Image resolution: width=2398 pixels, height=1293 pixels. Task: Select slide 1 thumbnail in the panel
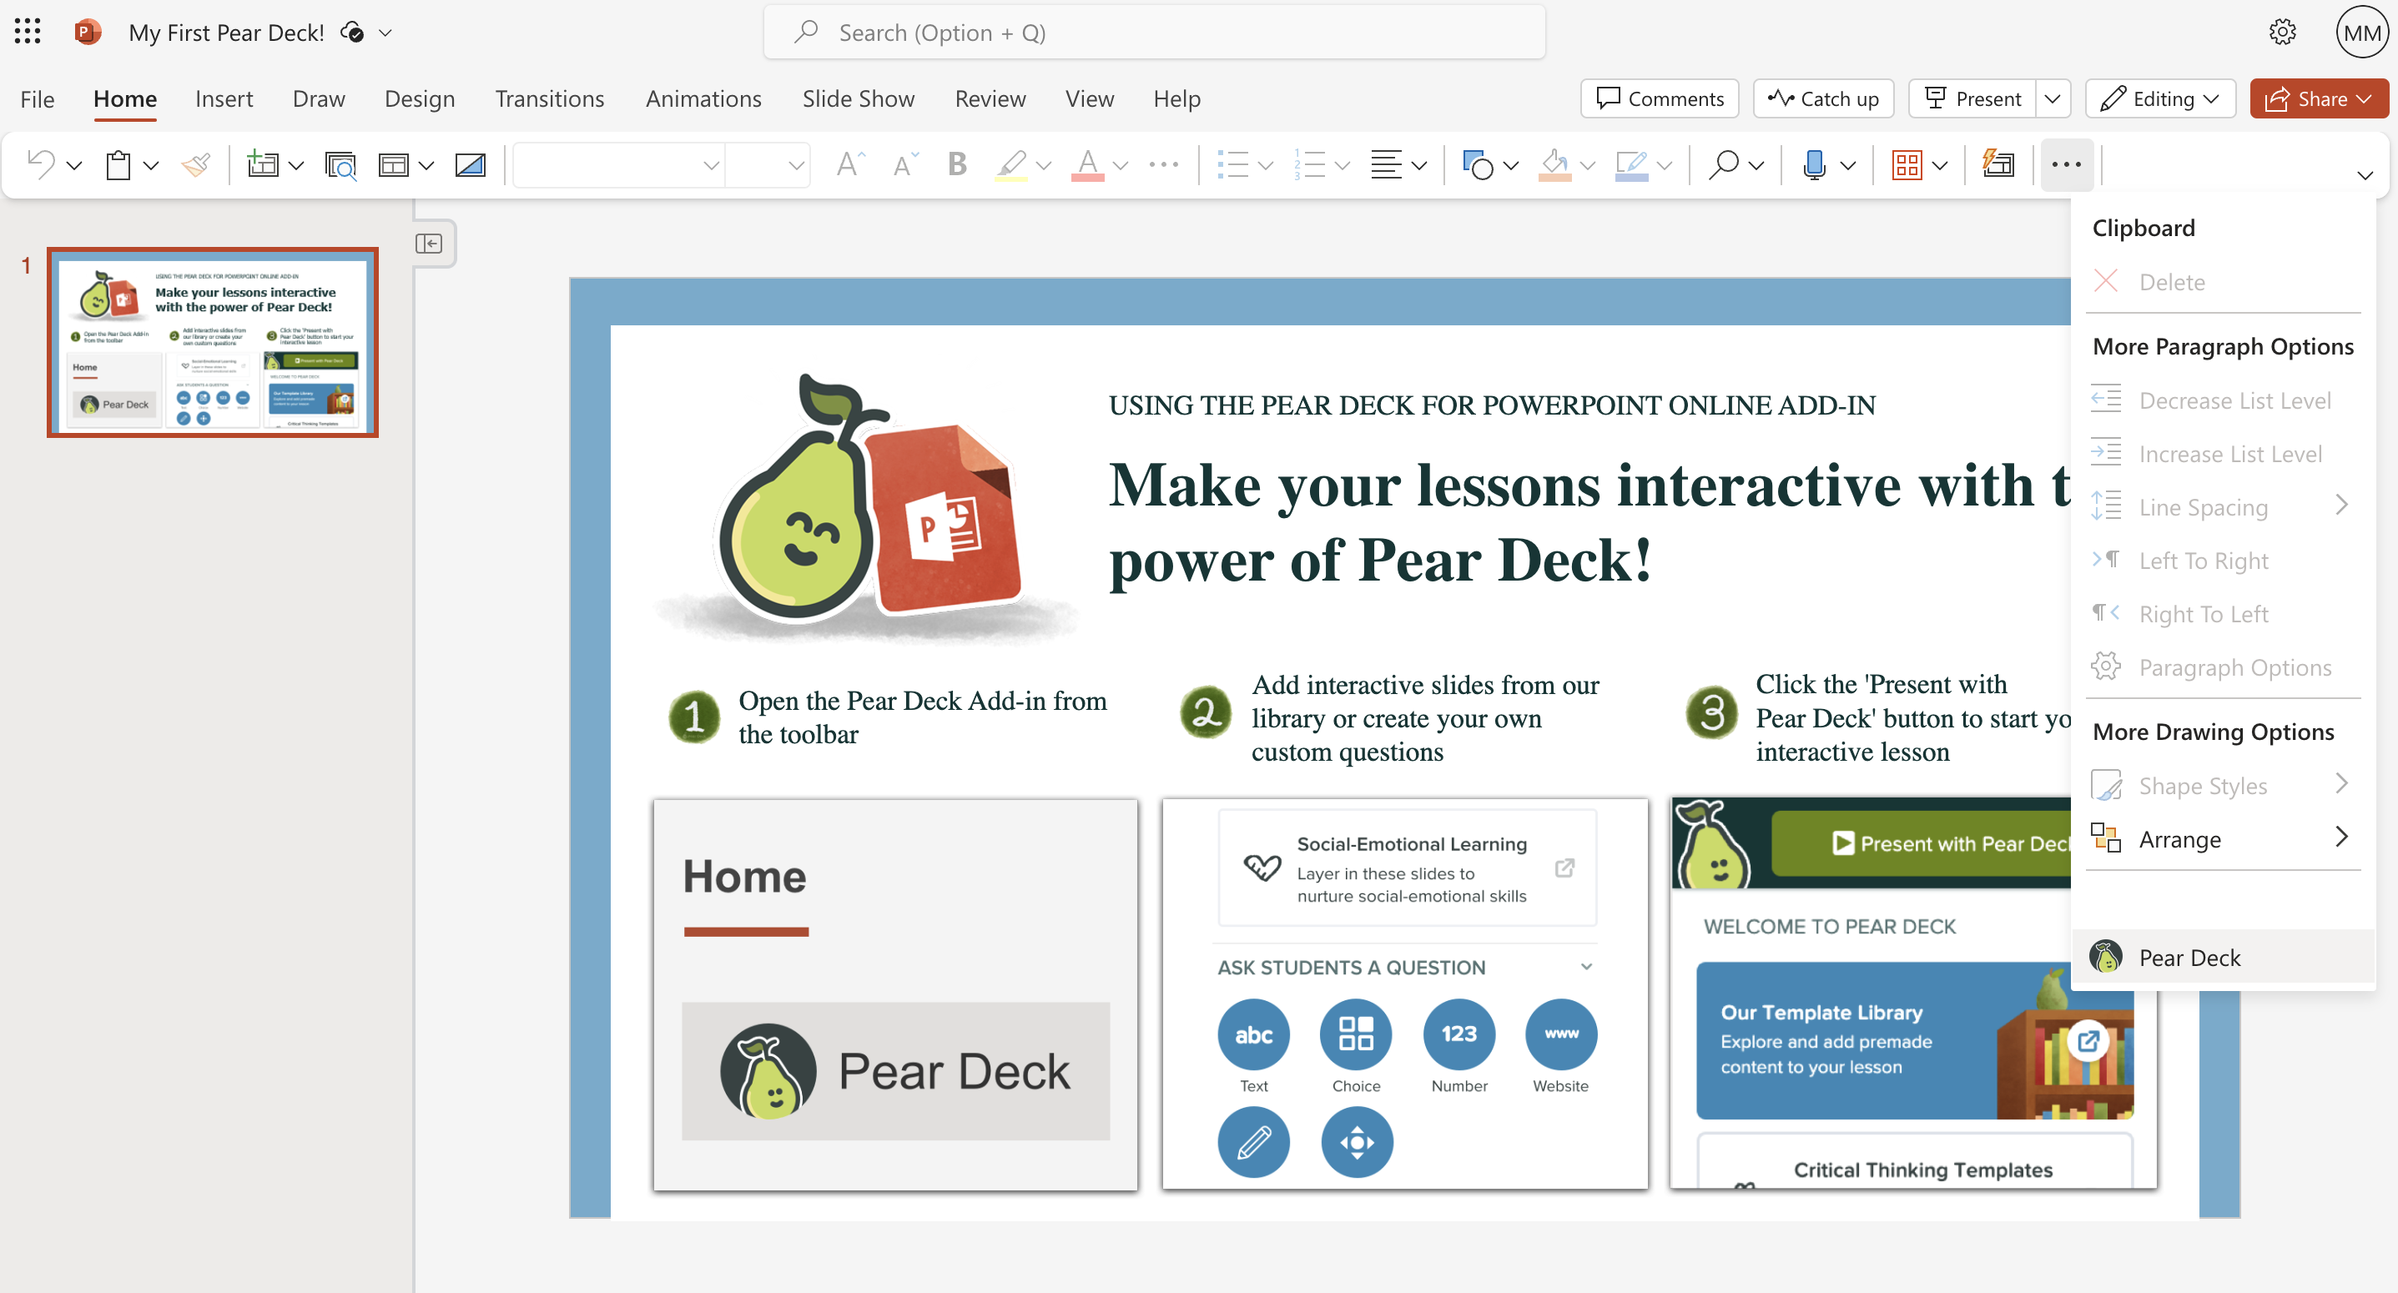tap(212, 343)
